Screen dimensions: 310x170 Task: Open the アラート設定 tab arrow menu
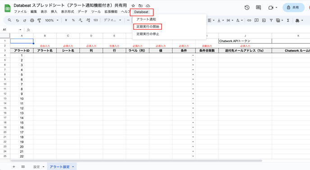point(73,167)
